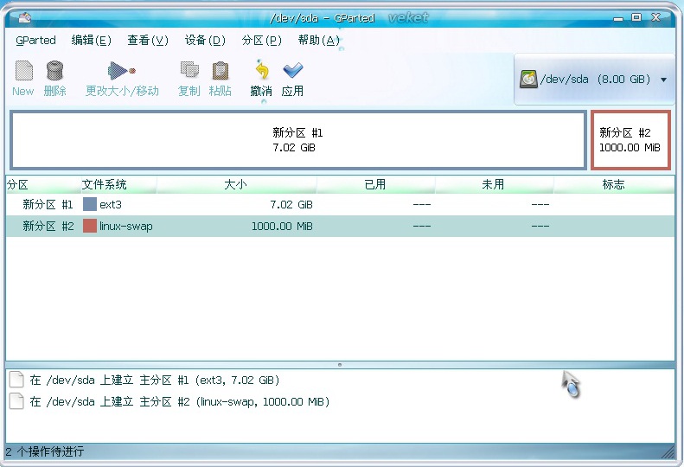Click the 1000.00 MiB size cell in table
Screen dimensions: 684x467
[x=282, y=226]
